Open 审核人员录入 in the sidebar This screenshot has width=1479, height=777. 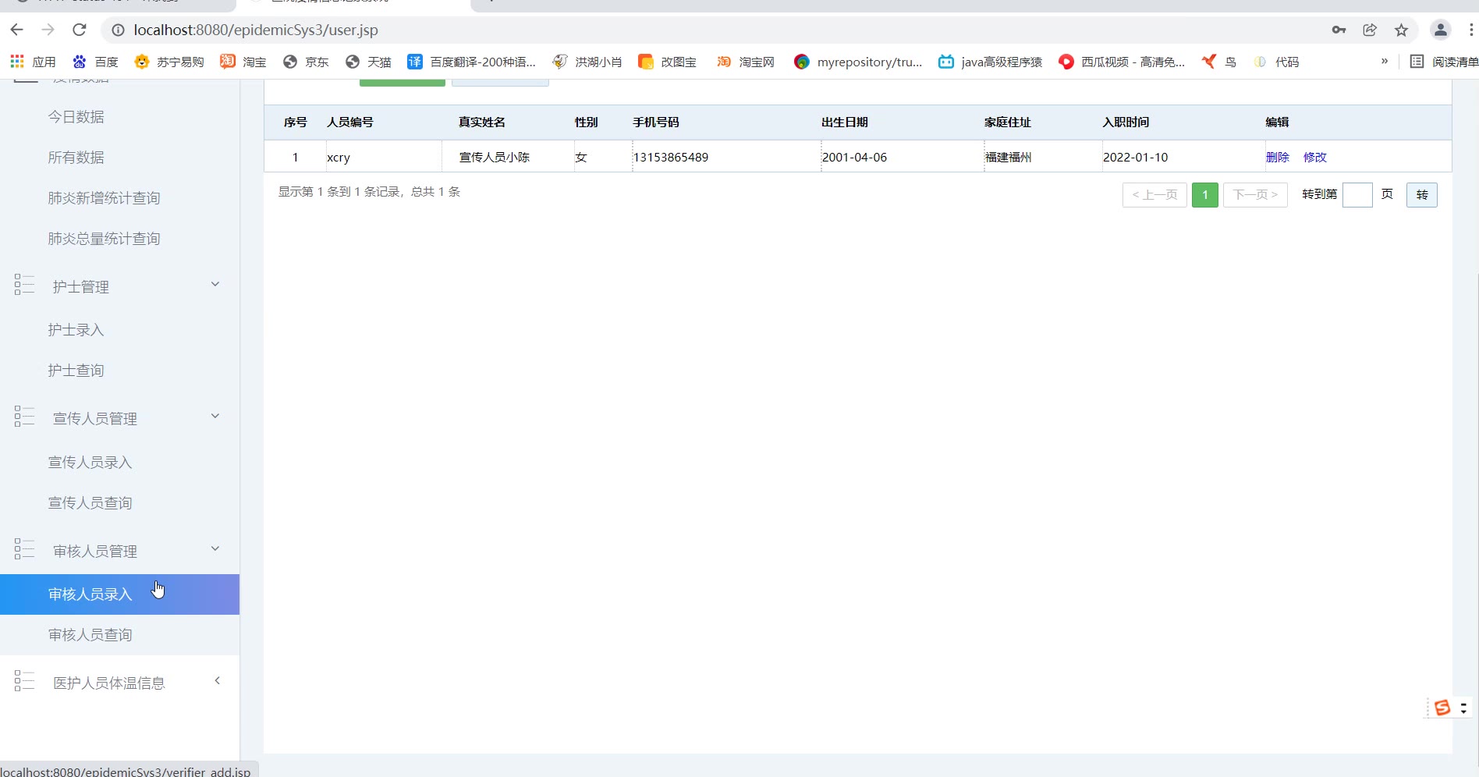(119, 594)
